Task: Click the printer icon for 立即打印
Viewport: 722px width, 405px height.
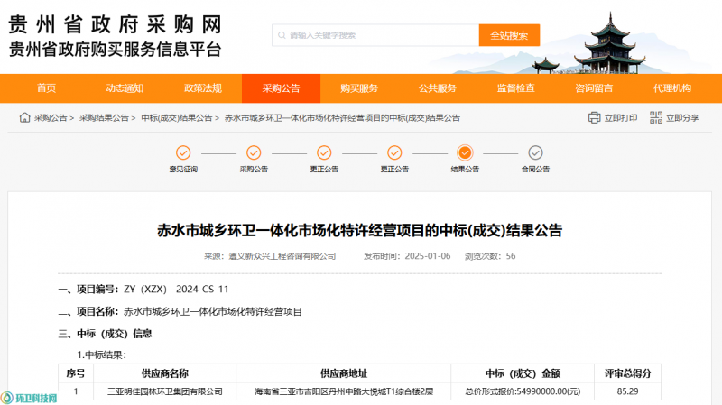Action: tap(594, 118)
